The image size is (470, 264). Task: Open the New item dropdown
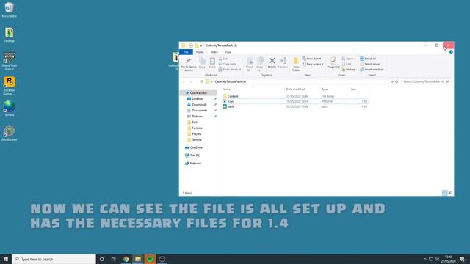pyautogui.click(x=311, y=59)
